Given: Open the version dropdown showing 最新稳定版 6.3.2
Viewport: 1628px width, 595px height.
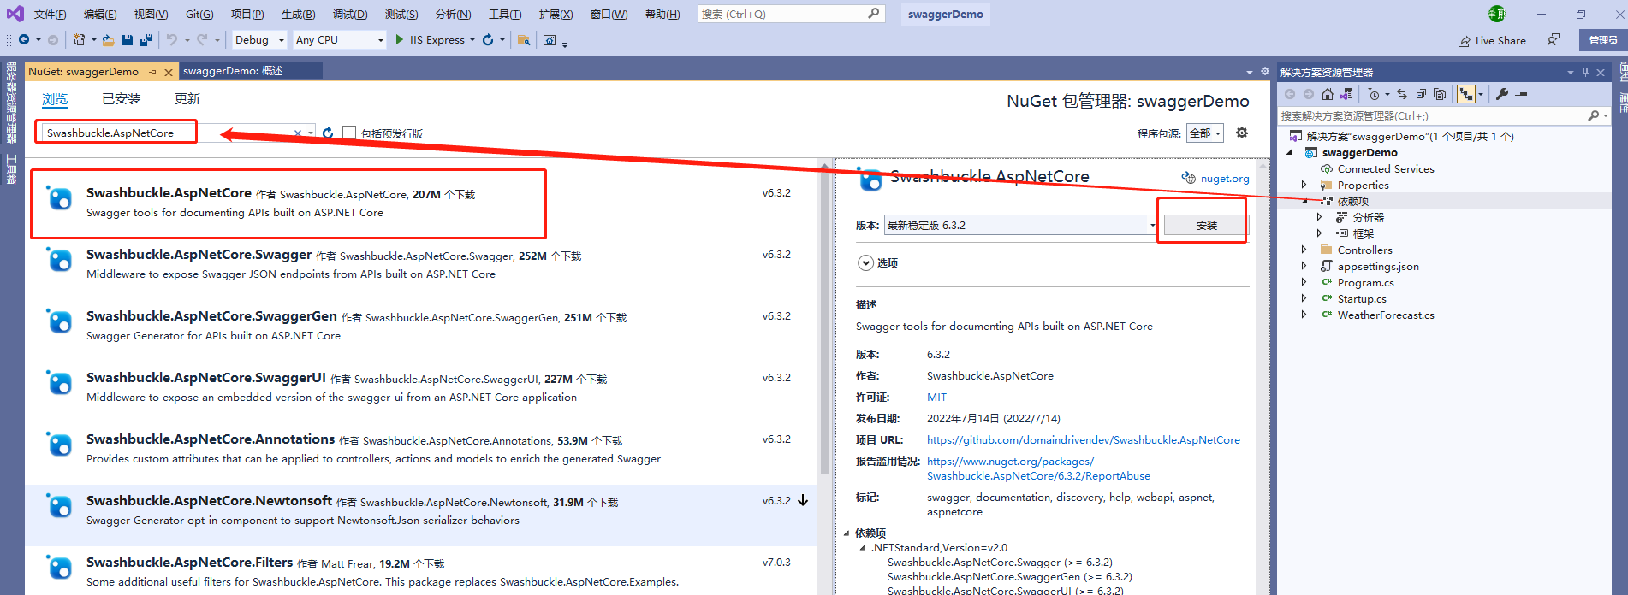Looking at the screenshot, I should (1020, 225).
